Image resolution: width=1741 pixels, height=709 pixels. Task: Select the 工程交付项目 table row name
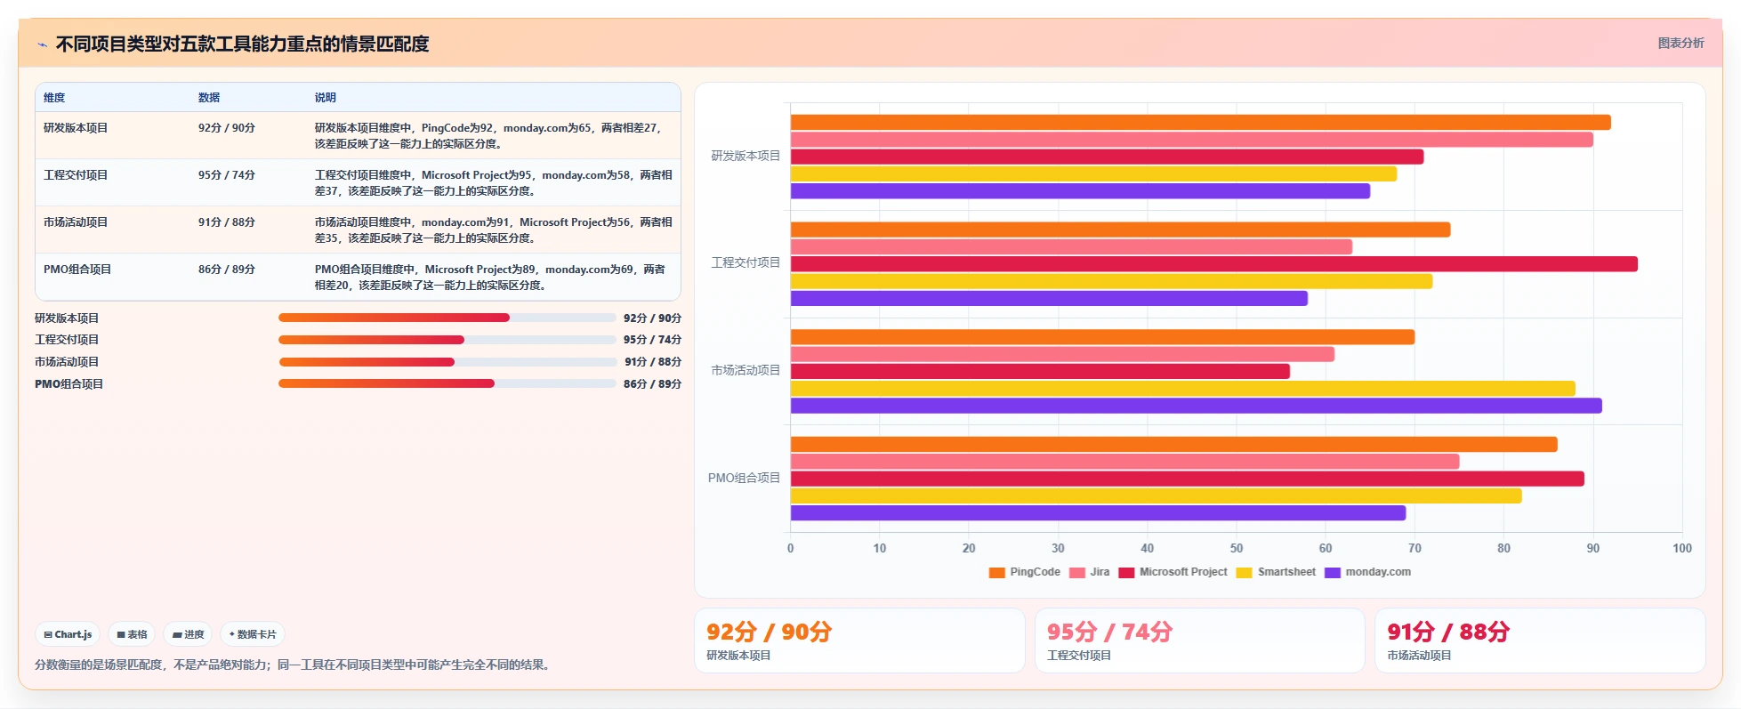coord(76,175)
